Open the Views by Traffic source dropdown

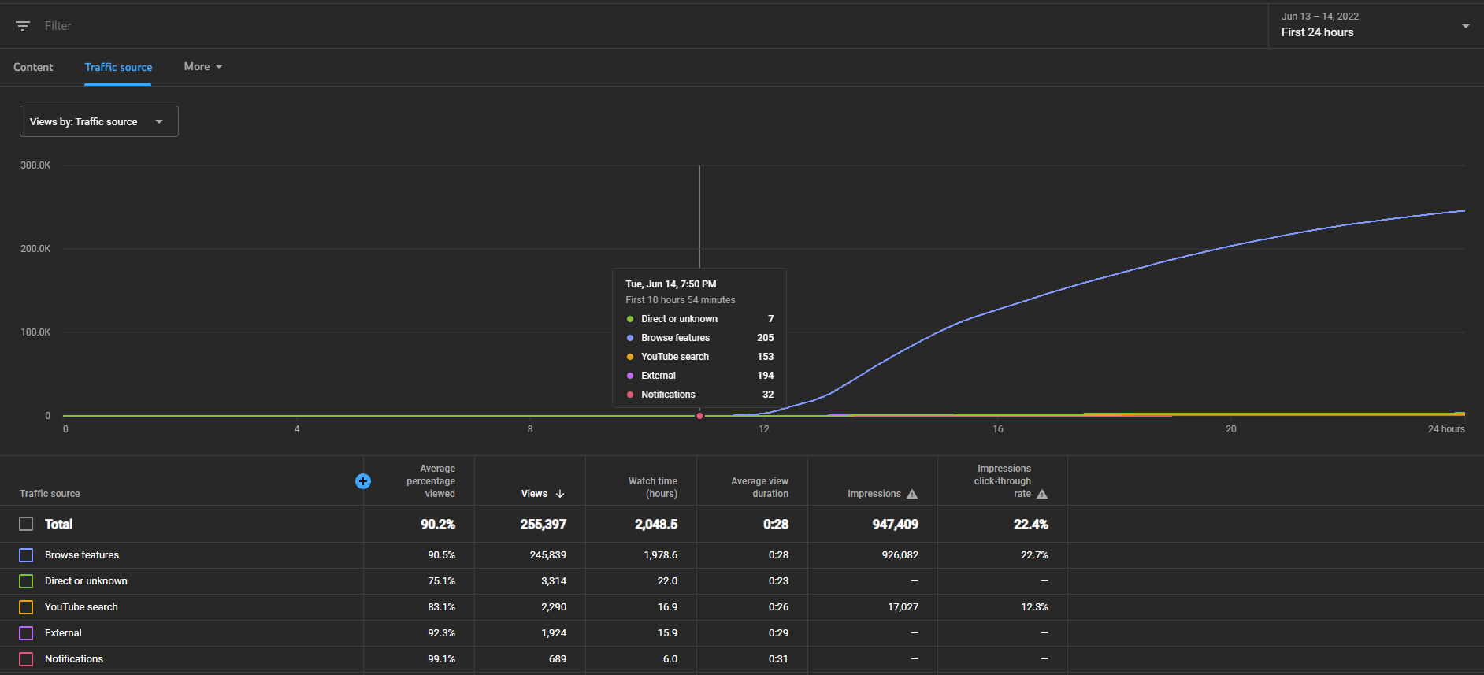coord(99,121)
